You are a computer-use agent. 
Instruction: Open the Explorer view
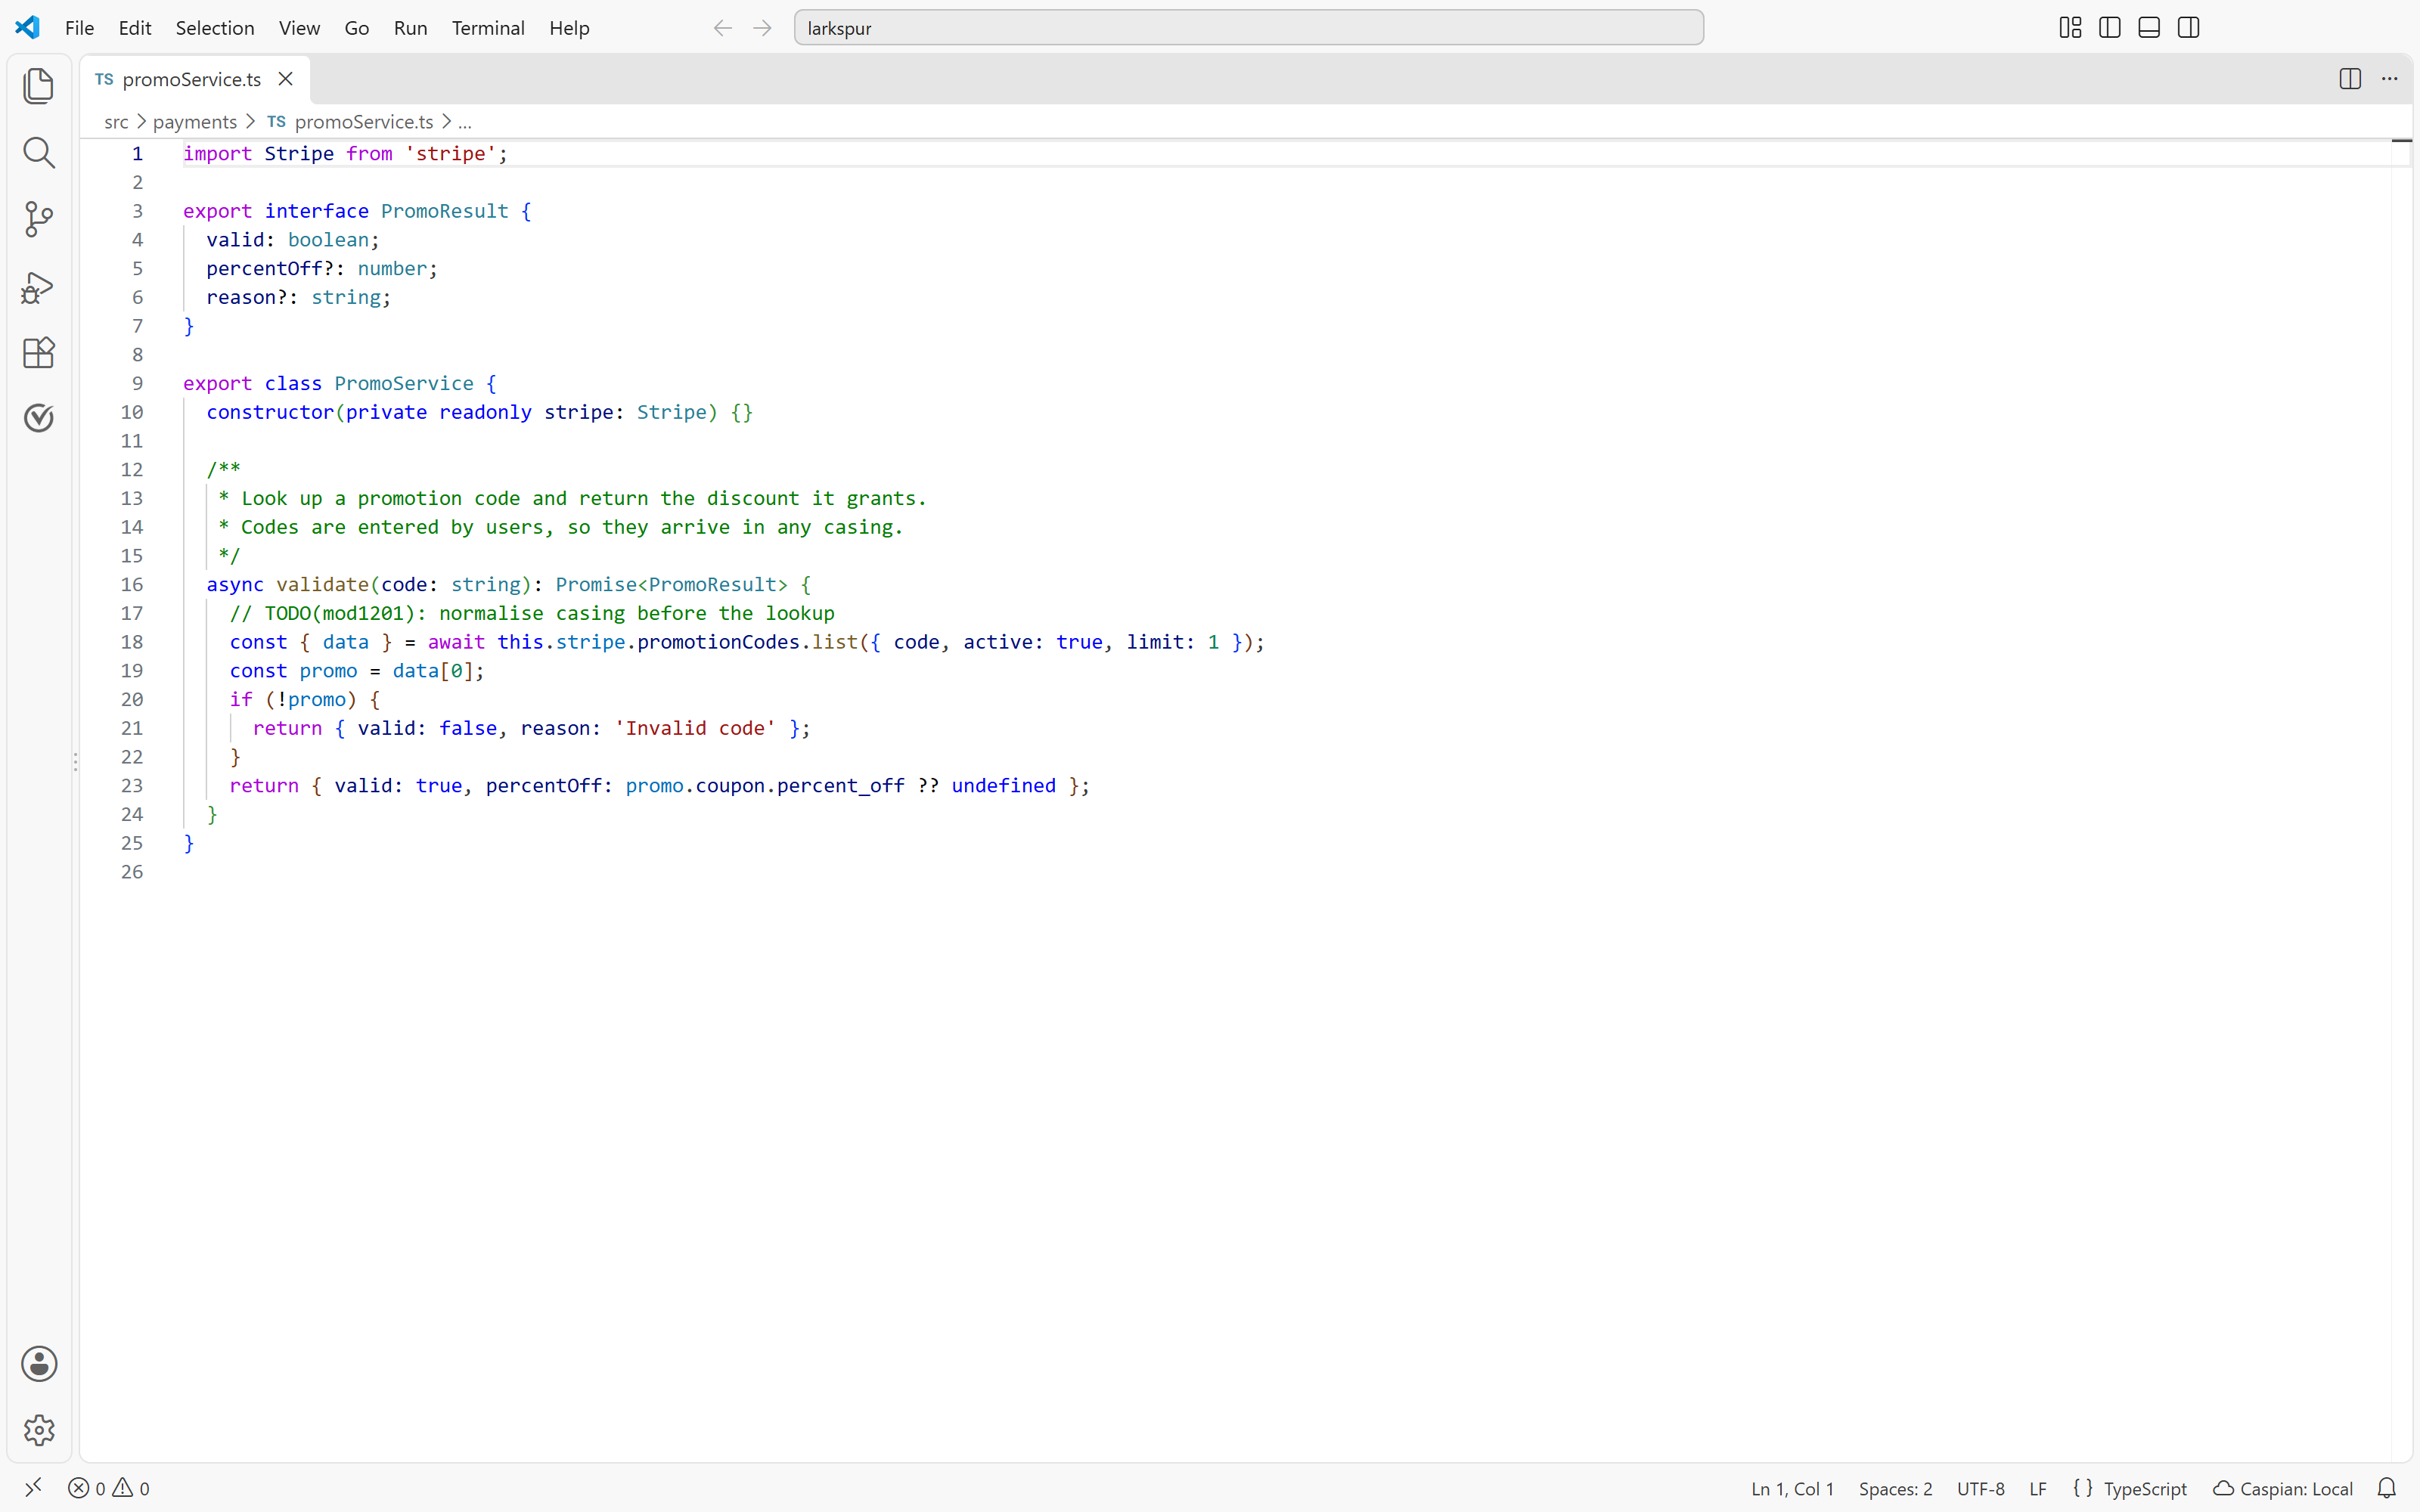pos(38,86)
